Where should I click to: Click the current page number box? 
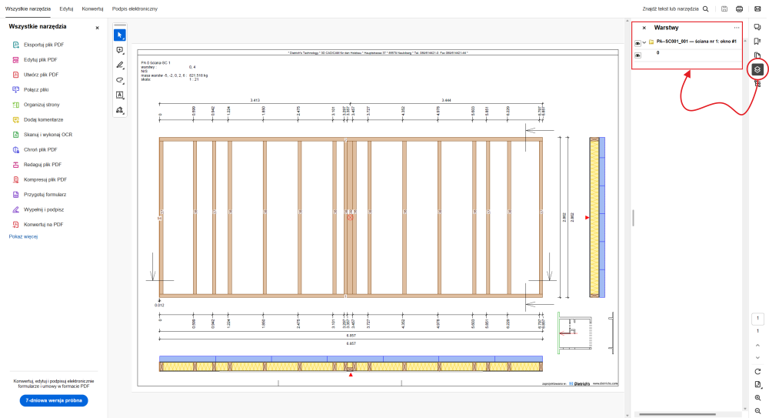pos(757,318)
